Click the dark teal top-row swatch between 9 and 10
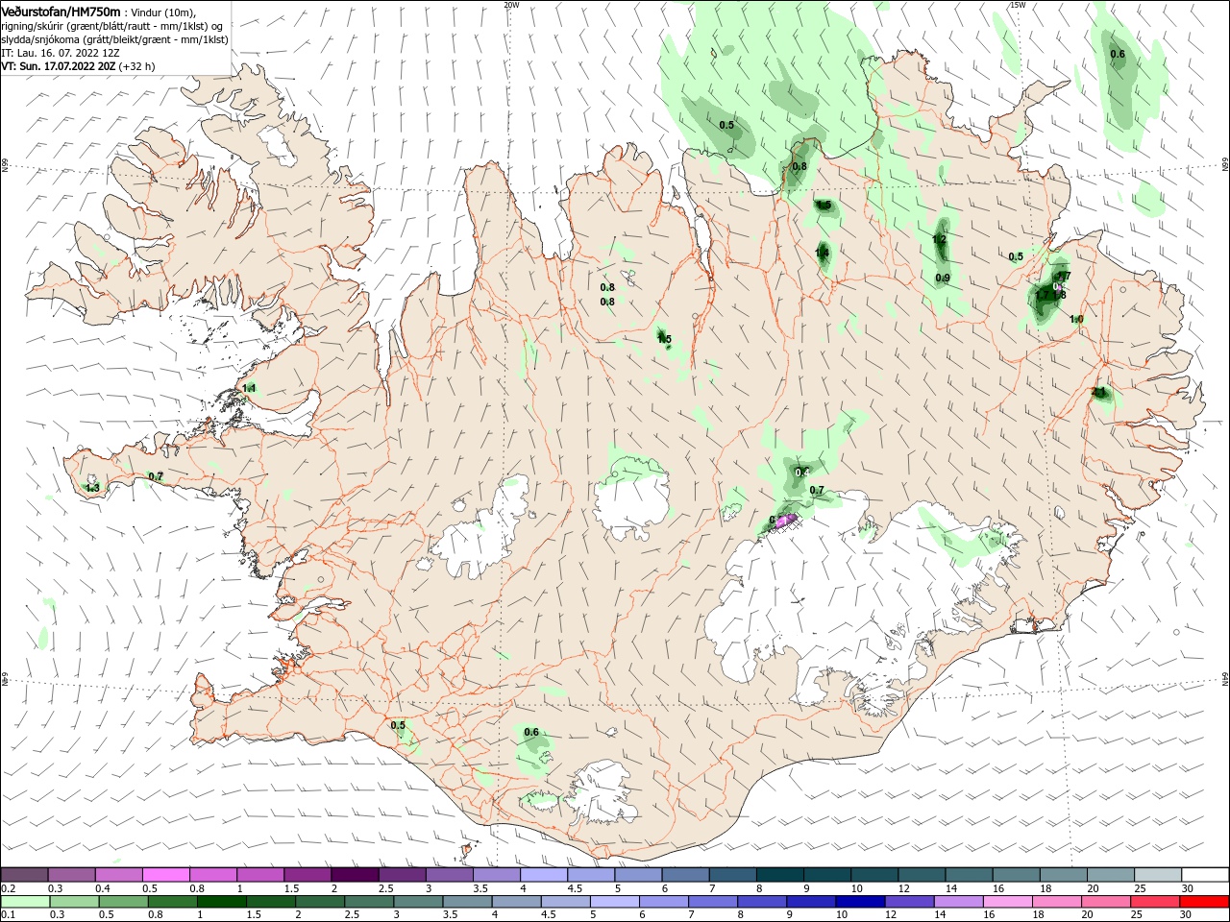This screenshot has width=1230, height=922. tap(827, 875)
